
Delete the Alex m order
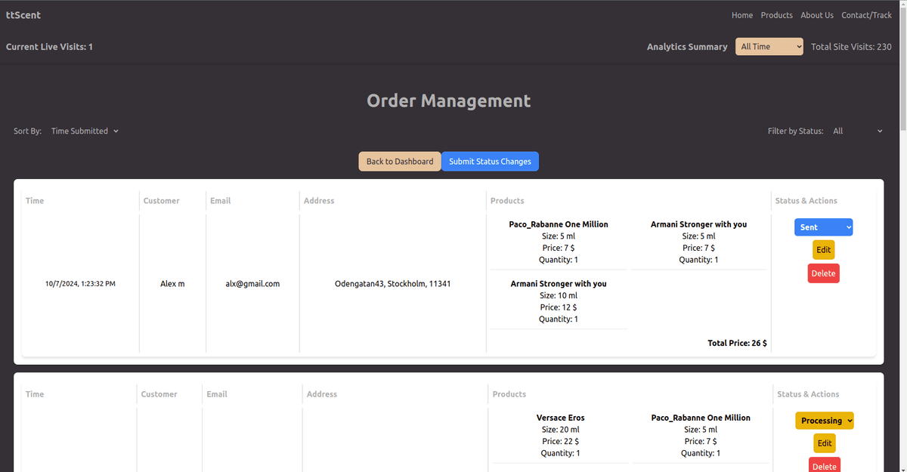[824, 273]
